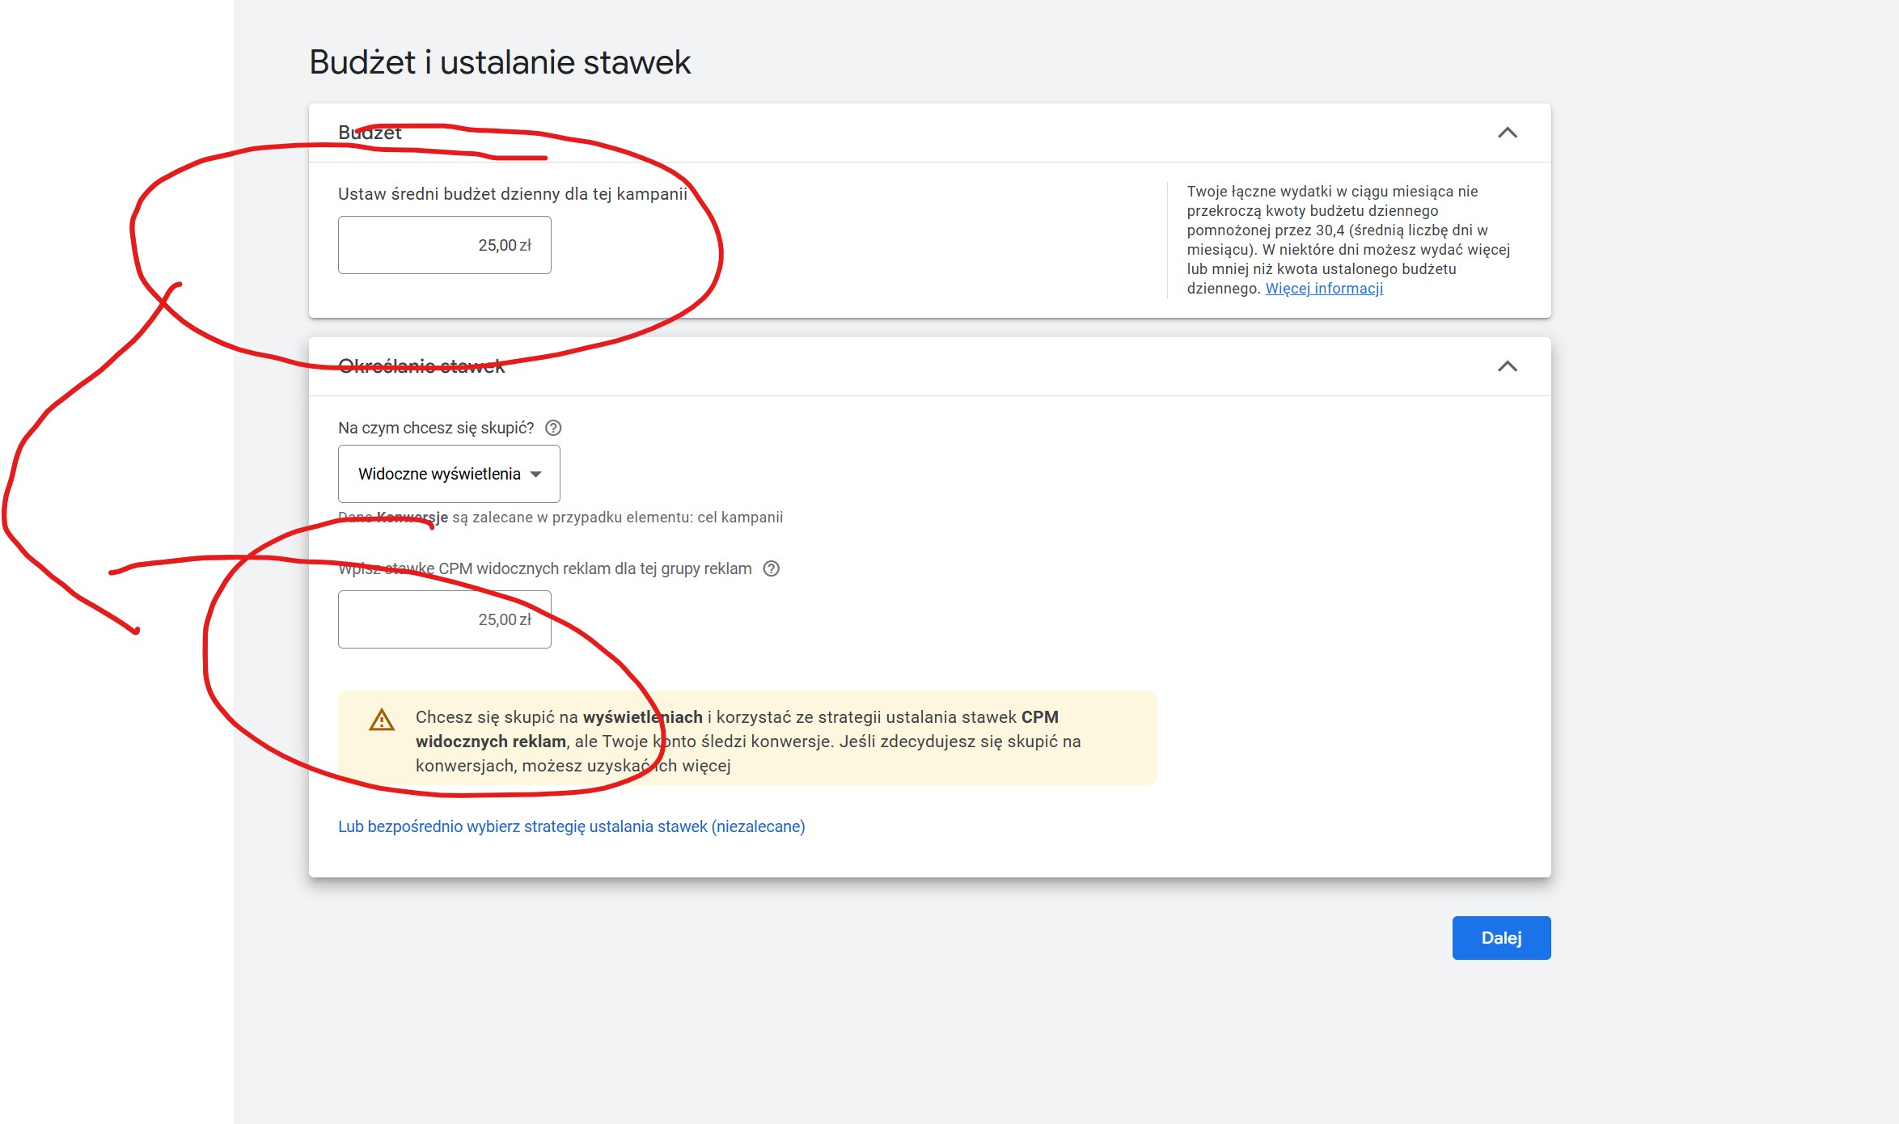Click help icon beside 'Na czym chcesz się skupić?'

[x=553, y=428]
